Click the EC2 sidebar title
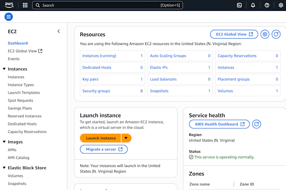The width and height of the screenshot is (286, 190). [x=12, y=32]
